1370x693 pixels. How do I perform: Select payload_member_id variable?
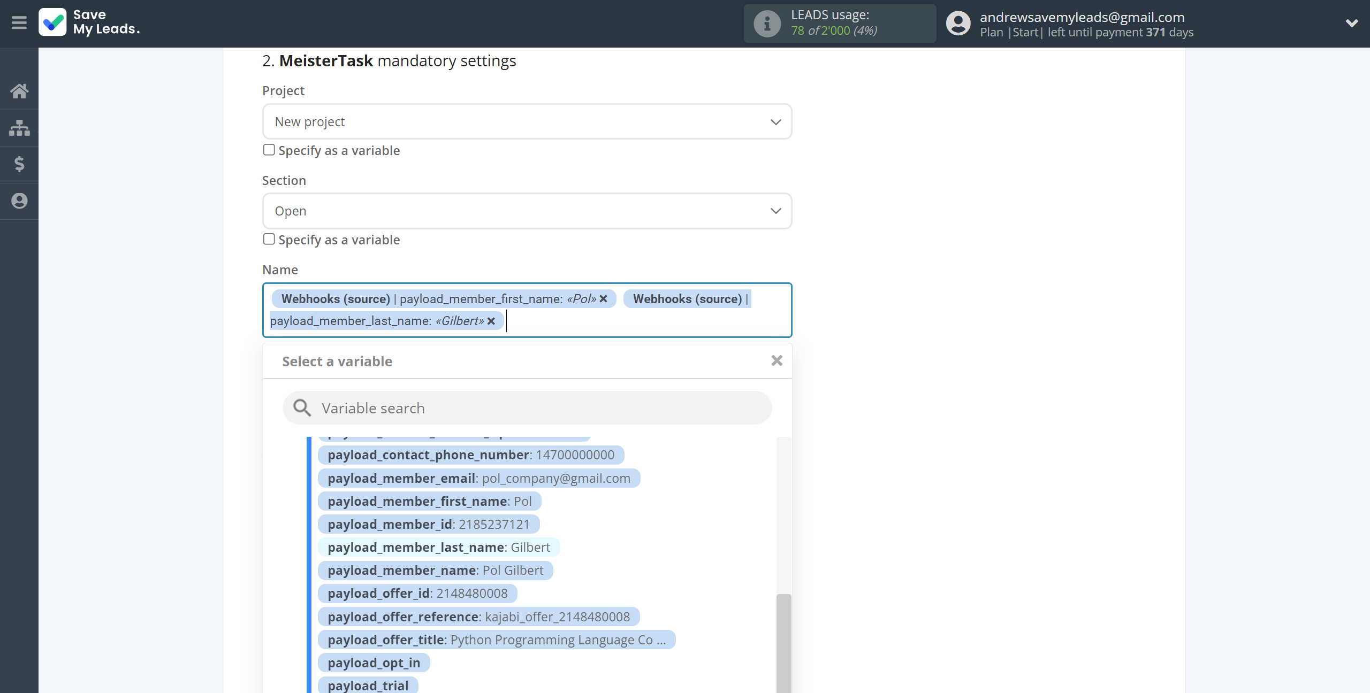click(x=429, y=524)
